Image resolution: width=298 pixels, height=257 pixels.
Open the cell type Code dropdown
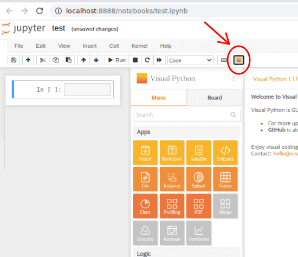point(190,60)
